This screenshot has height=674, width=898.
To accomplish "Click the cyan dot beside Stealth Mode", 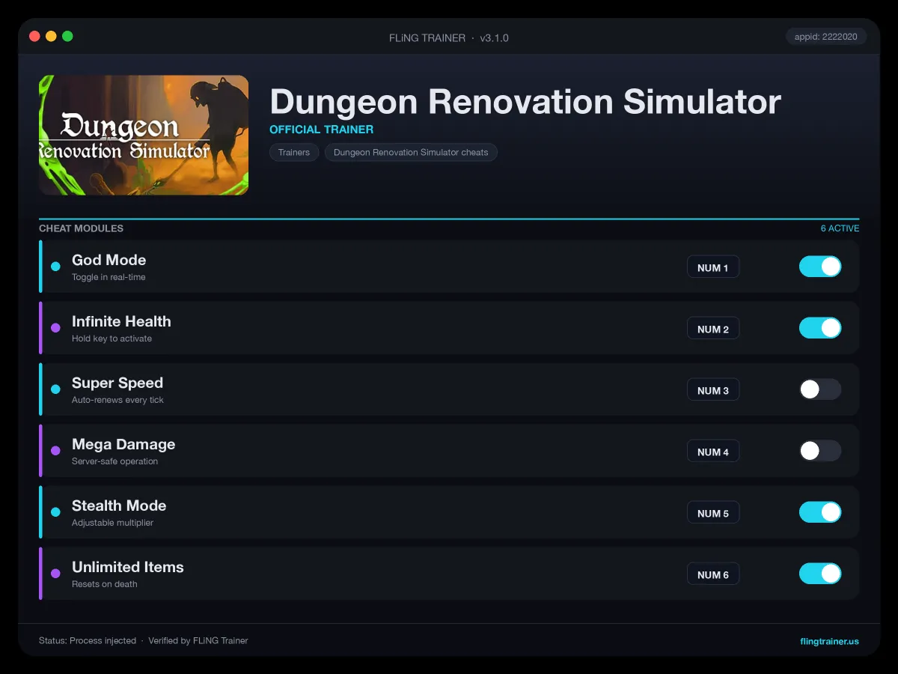I will click(x=55, y=512).
